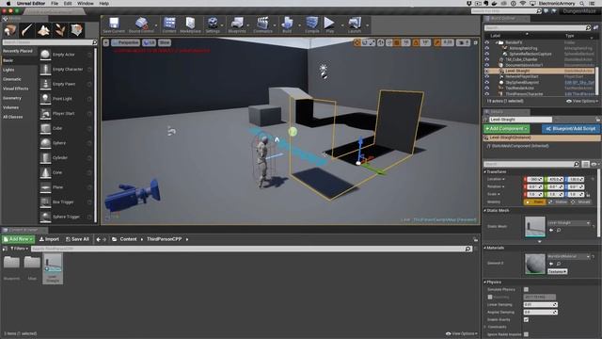Toggle visibility eye for AtmosphericFog
This screenshot has width=602, height=339.
[487, 48]
